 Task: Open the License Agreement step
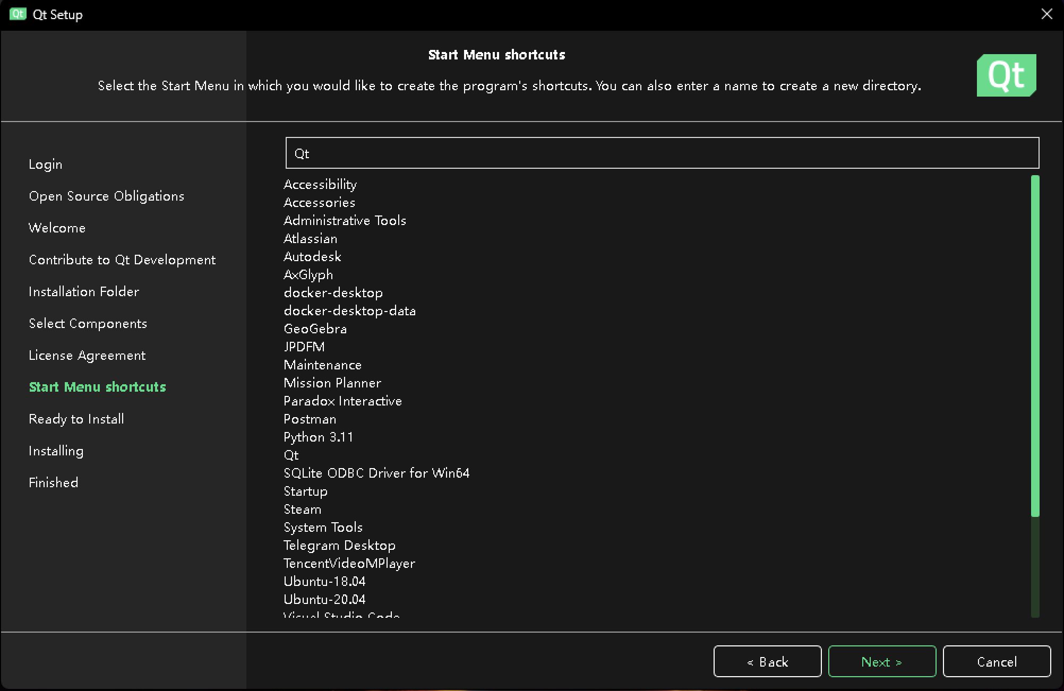[87, 355]
